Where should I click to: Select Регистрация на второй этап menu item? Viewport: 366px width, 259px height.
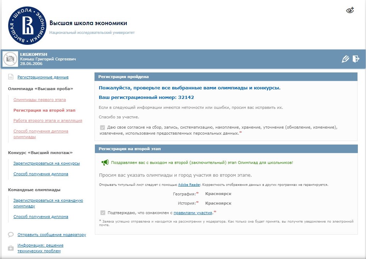click(x=44, y=110)
